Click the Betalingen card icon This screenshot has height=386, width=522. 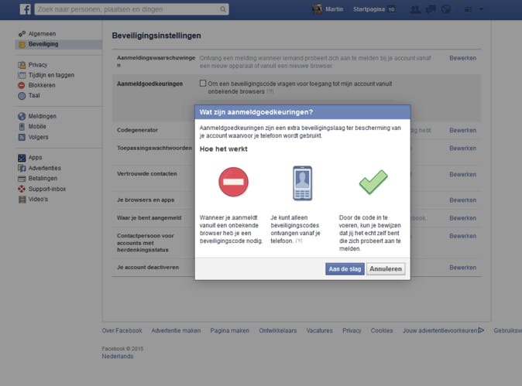click(22, 179)
